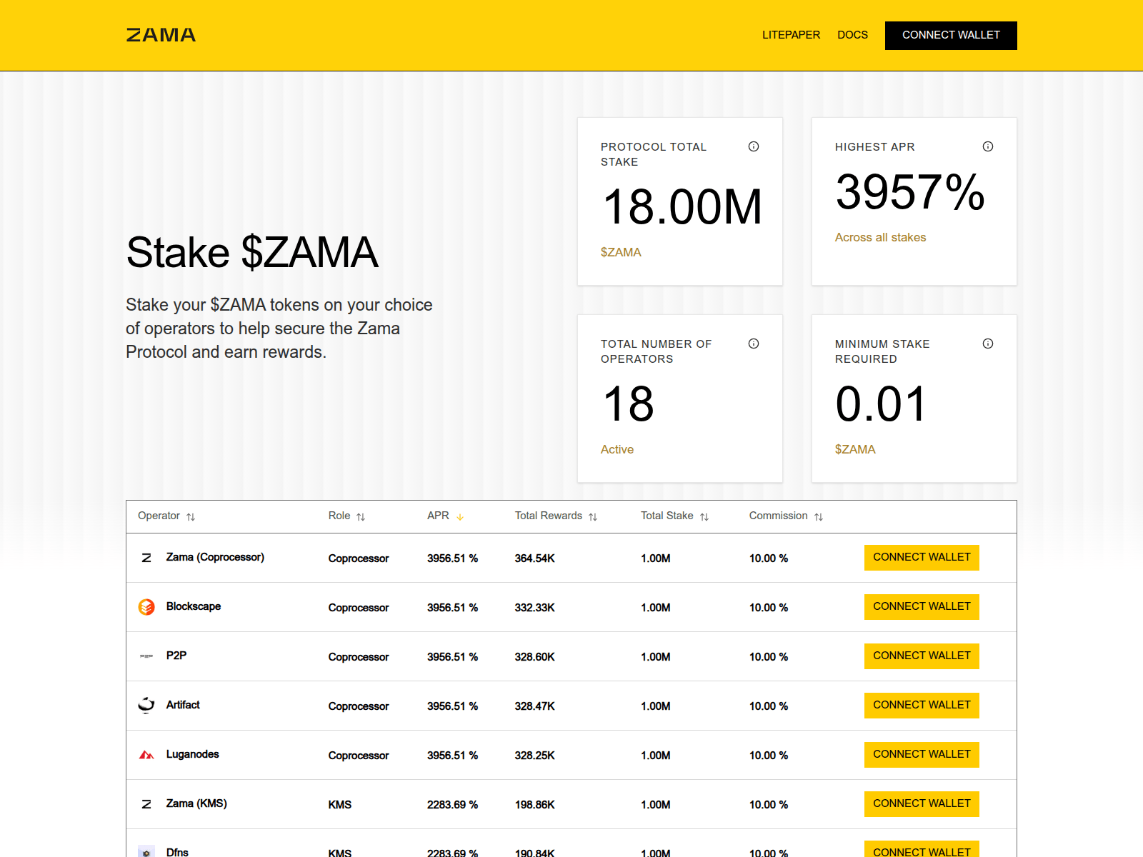Connect wallet for Luganodes row

click(x=922, y=755)
